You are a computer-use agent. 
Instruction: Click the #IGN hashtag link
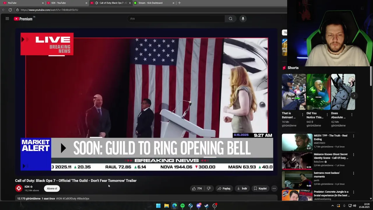click(59, 199)
